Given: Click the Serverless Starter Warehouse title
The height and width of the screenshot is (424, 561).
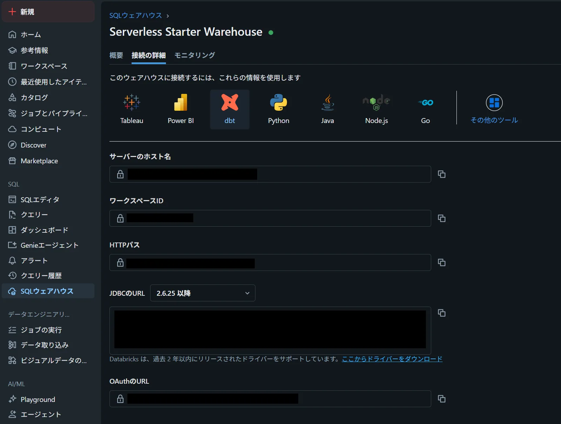Looking at the screenshot, I should pyautogui.click(x=186, y=32).
